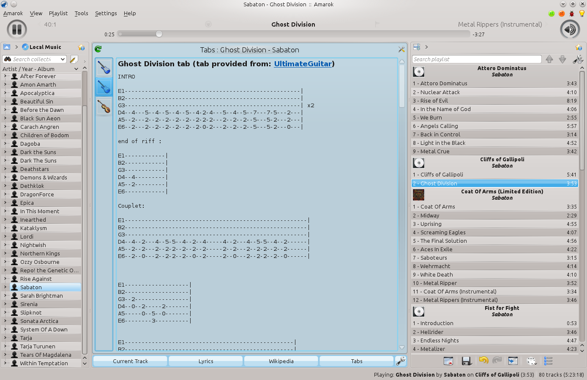This screenshot has height=380, width=587.
Task: Open bookmarks star beside Local Music
Action: pos(81,47)
